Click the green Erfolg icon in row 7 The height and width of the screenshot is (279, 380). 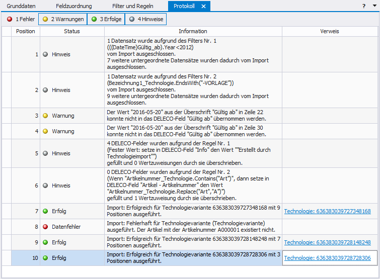tap(45, 211)
